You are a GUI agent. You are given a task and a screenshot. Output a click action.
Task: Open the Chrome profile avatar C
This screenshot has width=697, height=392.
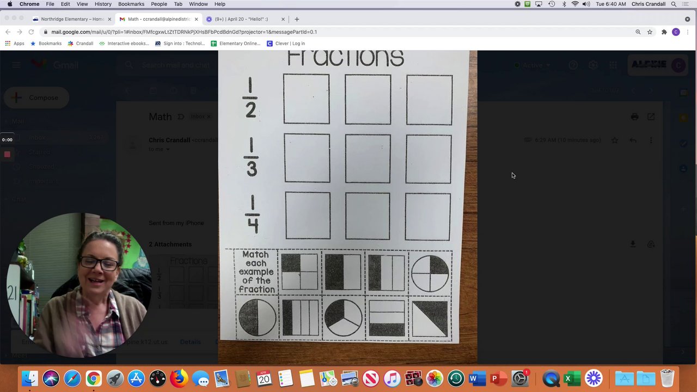pos(676,32)
